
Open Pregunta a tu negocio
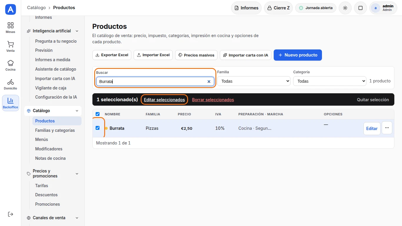click(57, 41)
